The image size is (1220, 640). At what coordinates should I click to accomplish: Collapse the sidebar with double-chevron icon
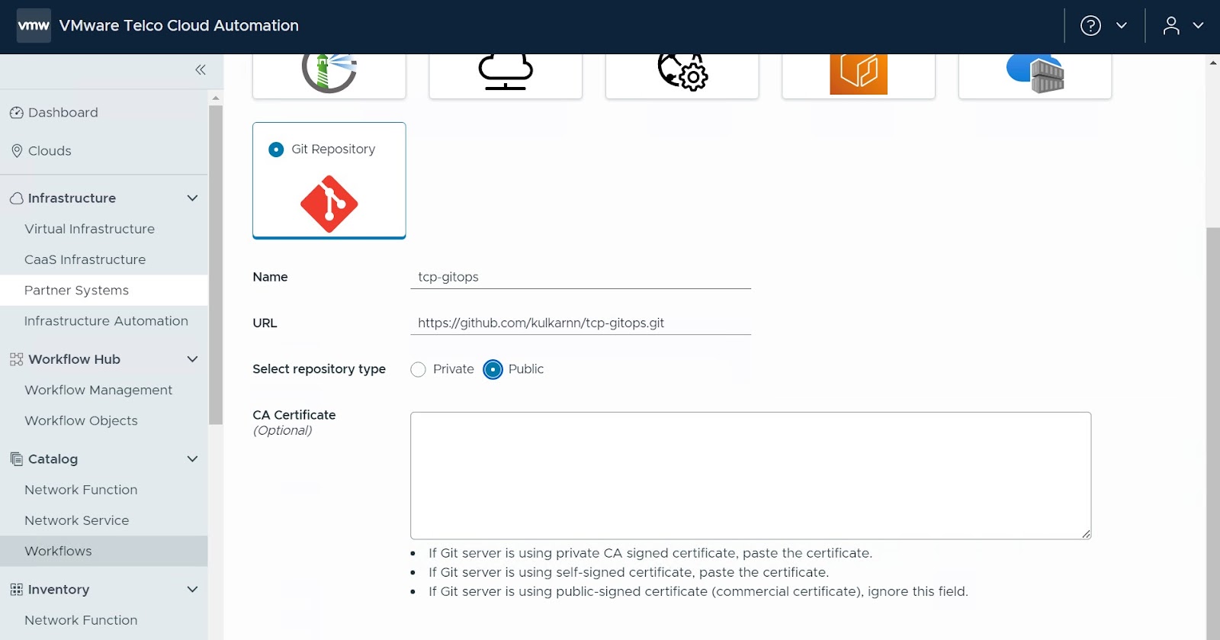point(201,70)
